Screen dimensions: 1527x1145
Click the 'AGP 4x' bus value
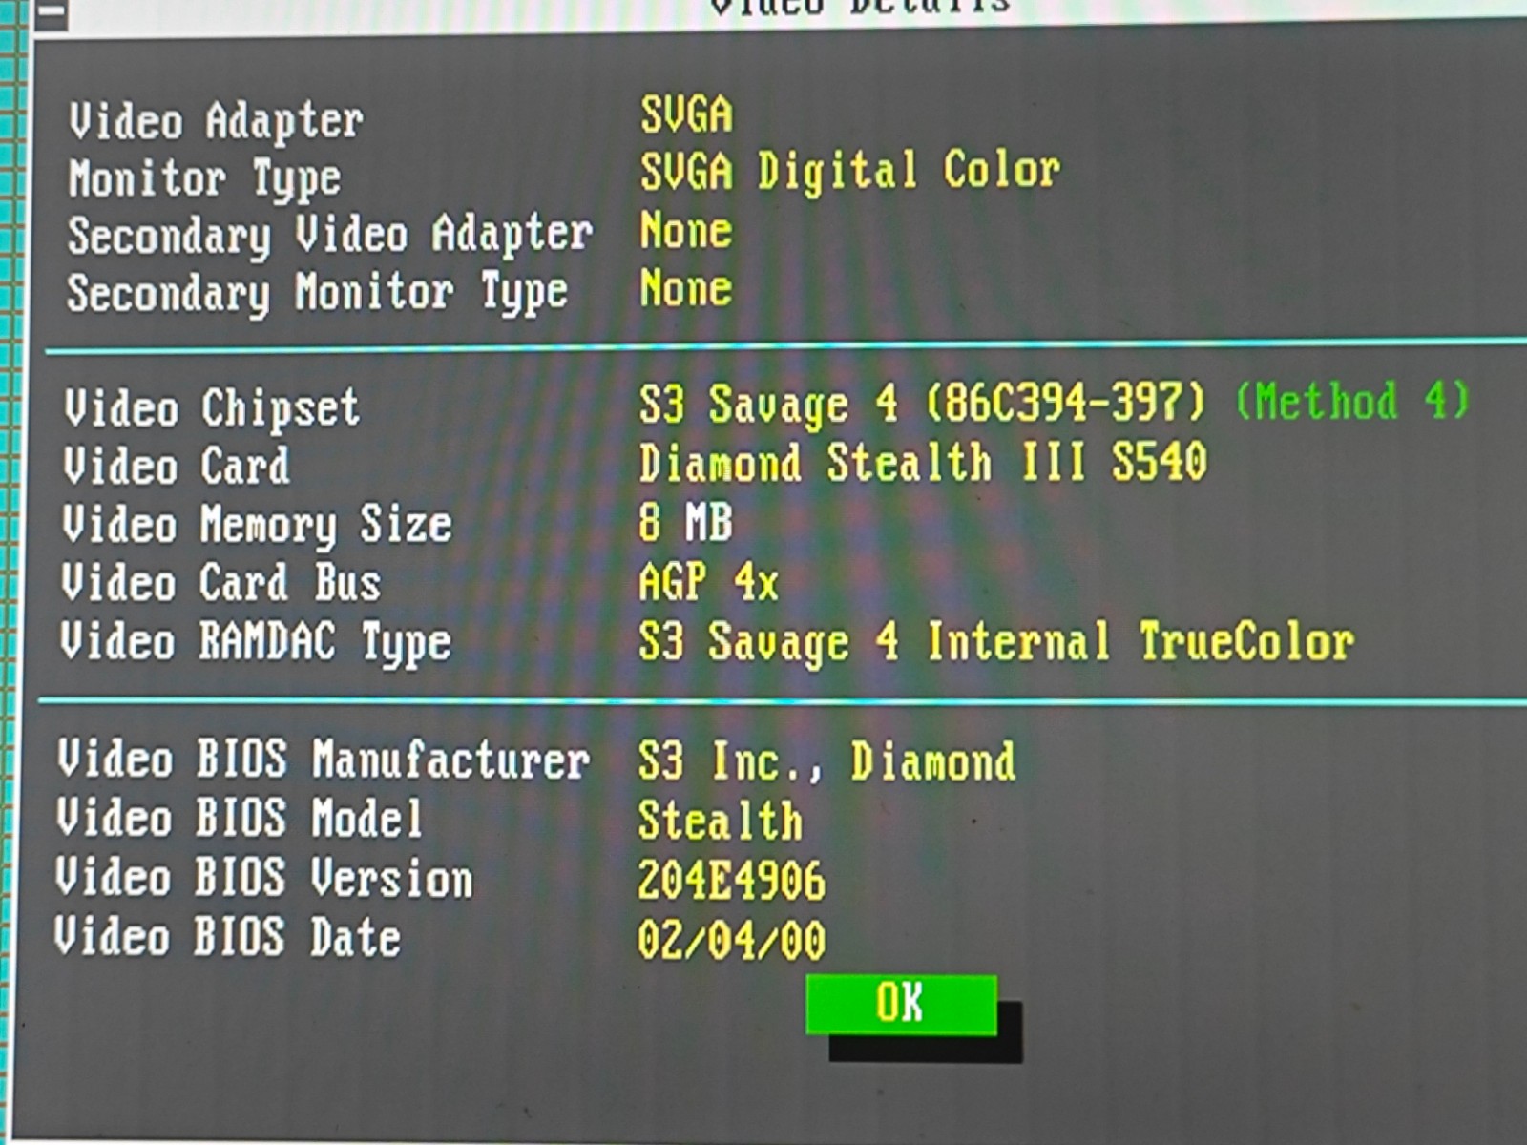click(x=709, y=581)
